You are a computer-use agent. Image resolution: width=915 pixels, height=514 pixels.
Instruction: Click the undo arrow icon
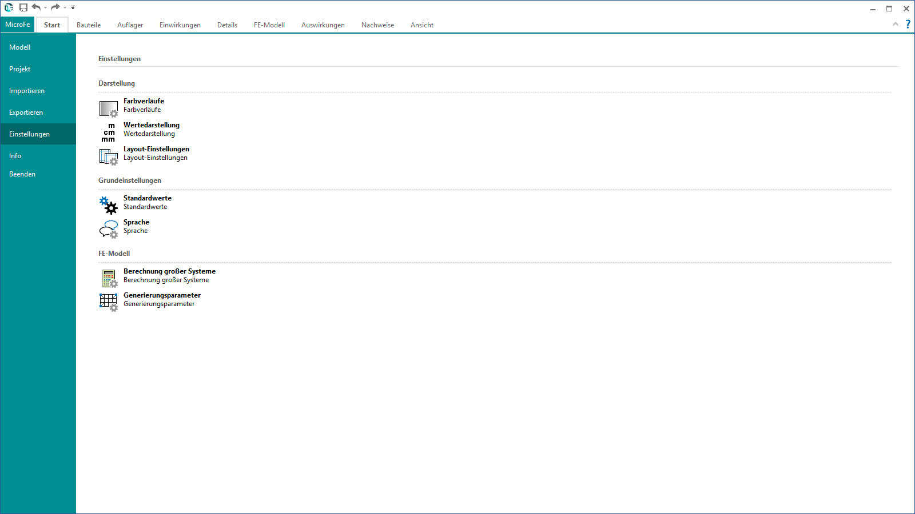coord(36,7)
